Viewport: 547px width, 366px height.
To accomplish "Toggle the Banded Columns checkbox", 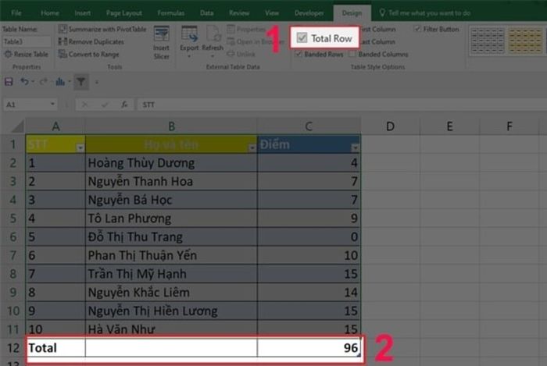I will point(352,54).
